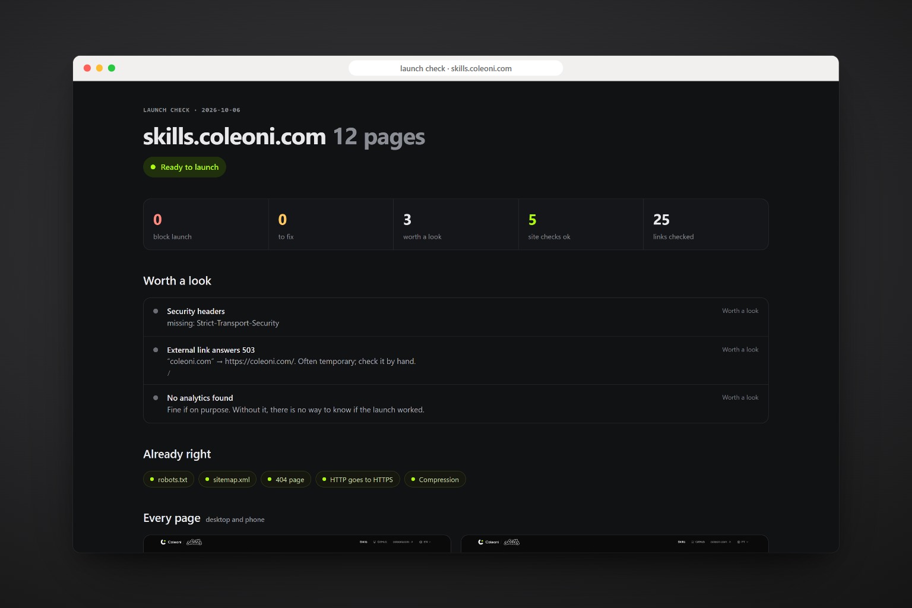Open the 'External link answers 503' row
Image resolution: width=912 pixels, height=608 pixels.
pyautogui.click(x=456, y=360)
